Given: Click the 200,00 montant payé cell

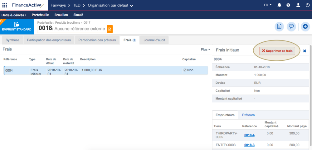Looking at the screenshot, I should pyautogui.click(x=294, y=145).
